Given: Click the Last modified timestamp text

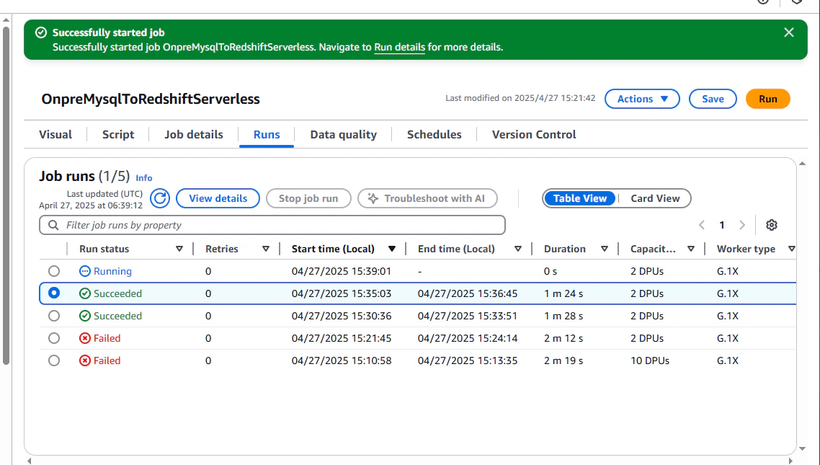Looking at the screenshot, I should (x=520, y=98).
